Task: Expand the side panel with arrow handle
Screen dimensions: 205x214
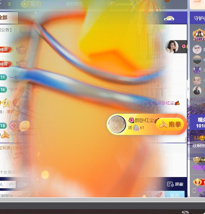Action: point(188,89)
